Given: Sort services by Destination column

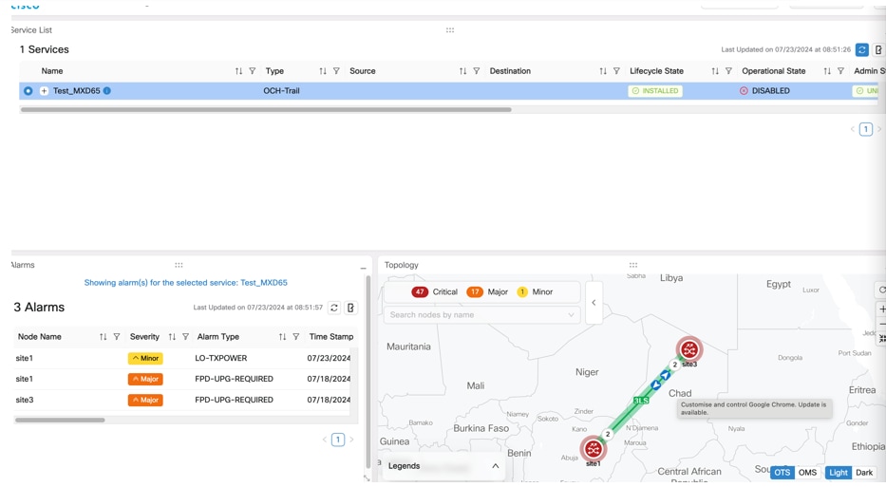Looking at the screenshot, I should [603, 71].
